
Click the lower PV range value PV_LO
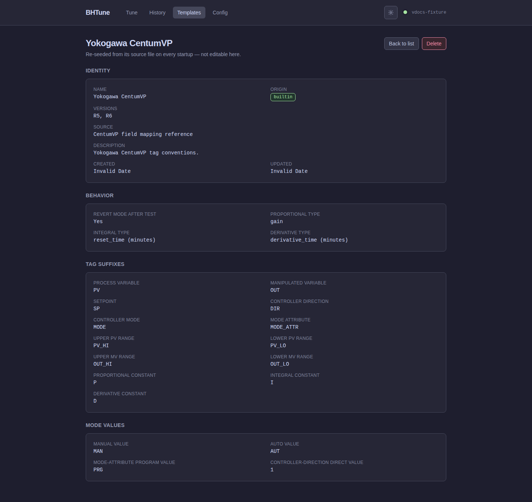(278, 346)
